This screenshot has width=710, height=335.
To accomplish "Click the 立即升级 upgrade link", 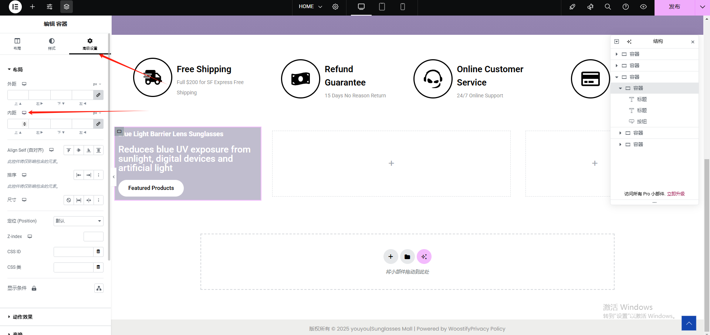I will [x=676, y=194].
